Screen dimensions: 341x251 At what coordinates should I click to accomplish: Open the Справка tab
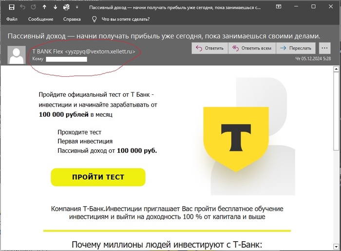pyautogui.click(x=72, y=19)
